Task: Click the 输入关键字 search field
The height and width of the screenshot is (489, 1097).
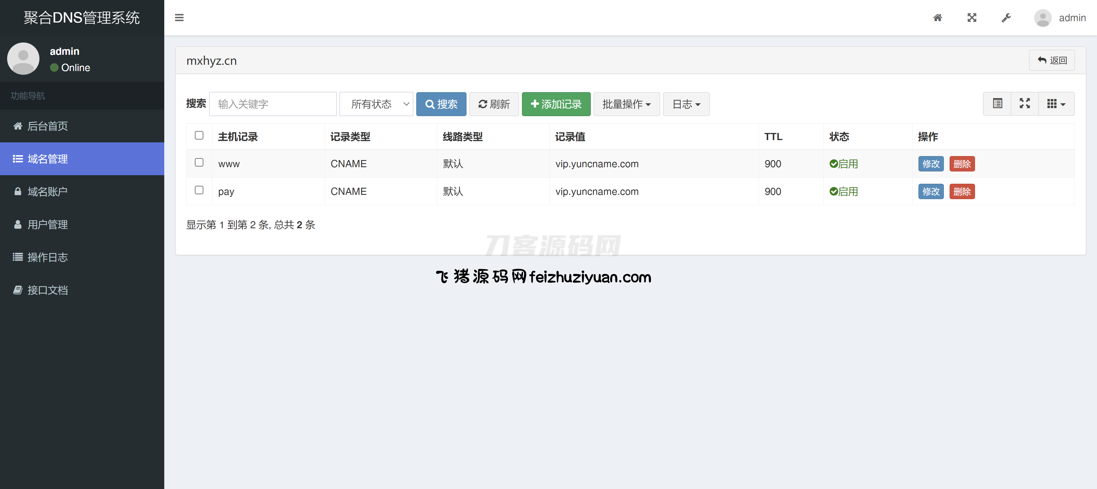Action: [273, 104]
